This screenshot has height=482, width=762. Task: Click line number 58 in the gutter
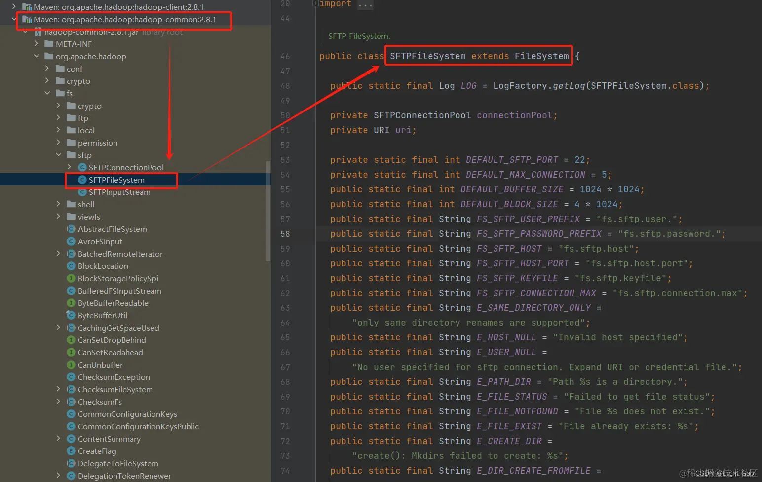(x=285, y=234)
